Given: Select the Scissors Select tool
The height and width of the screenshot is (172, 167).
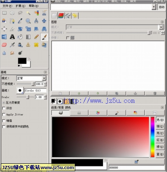Looking at the screenshot, I should pos(44,13).
